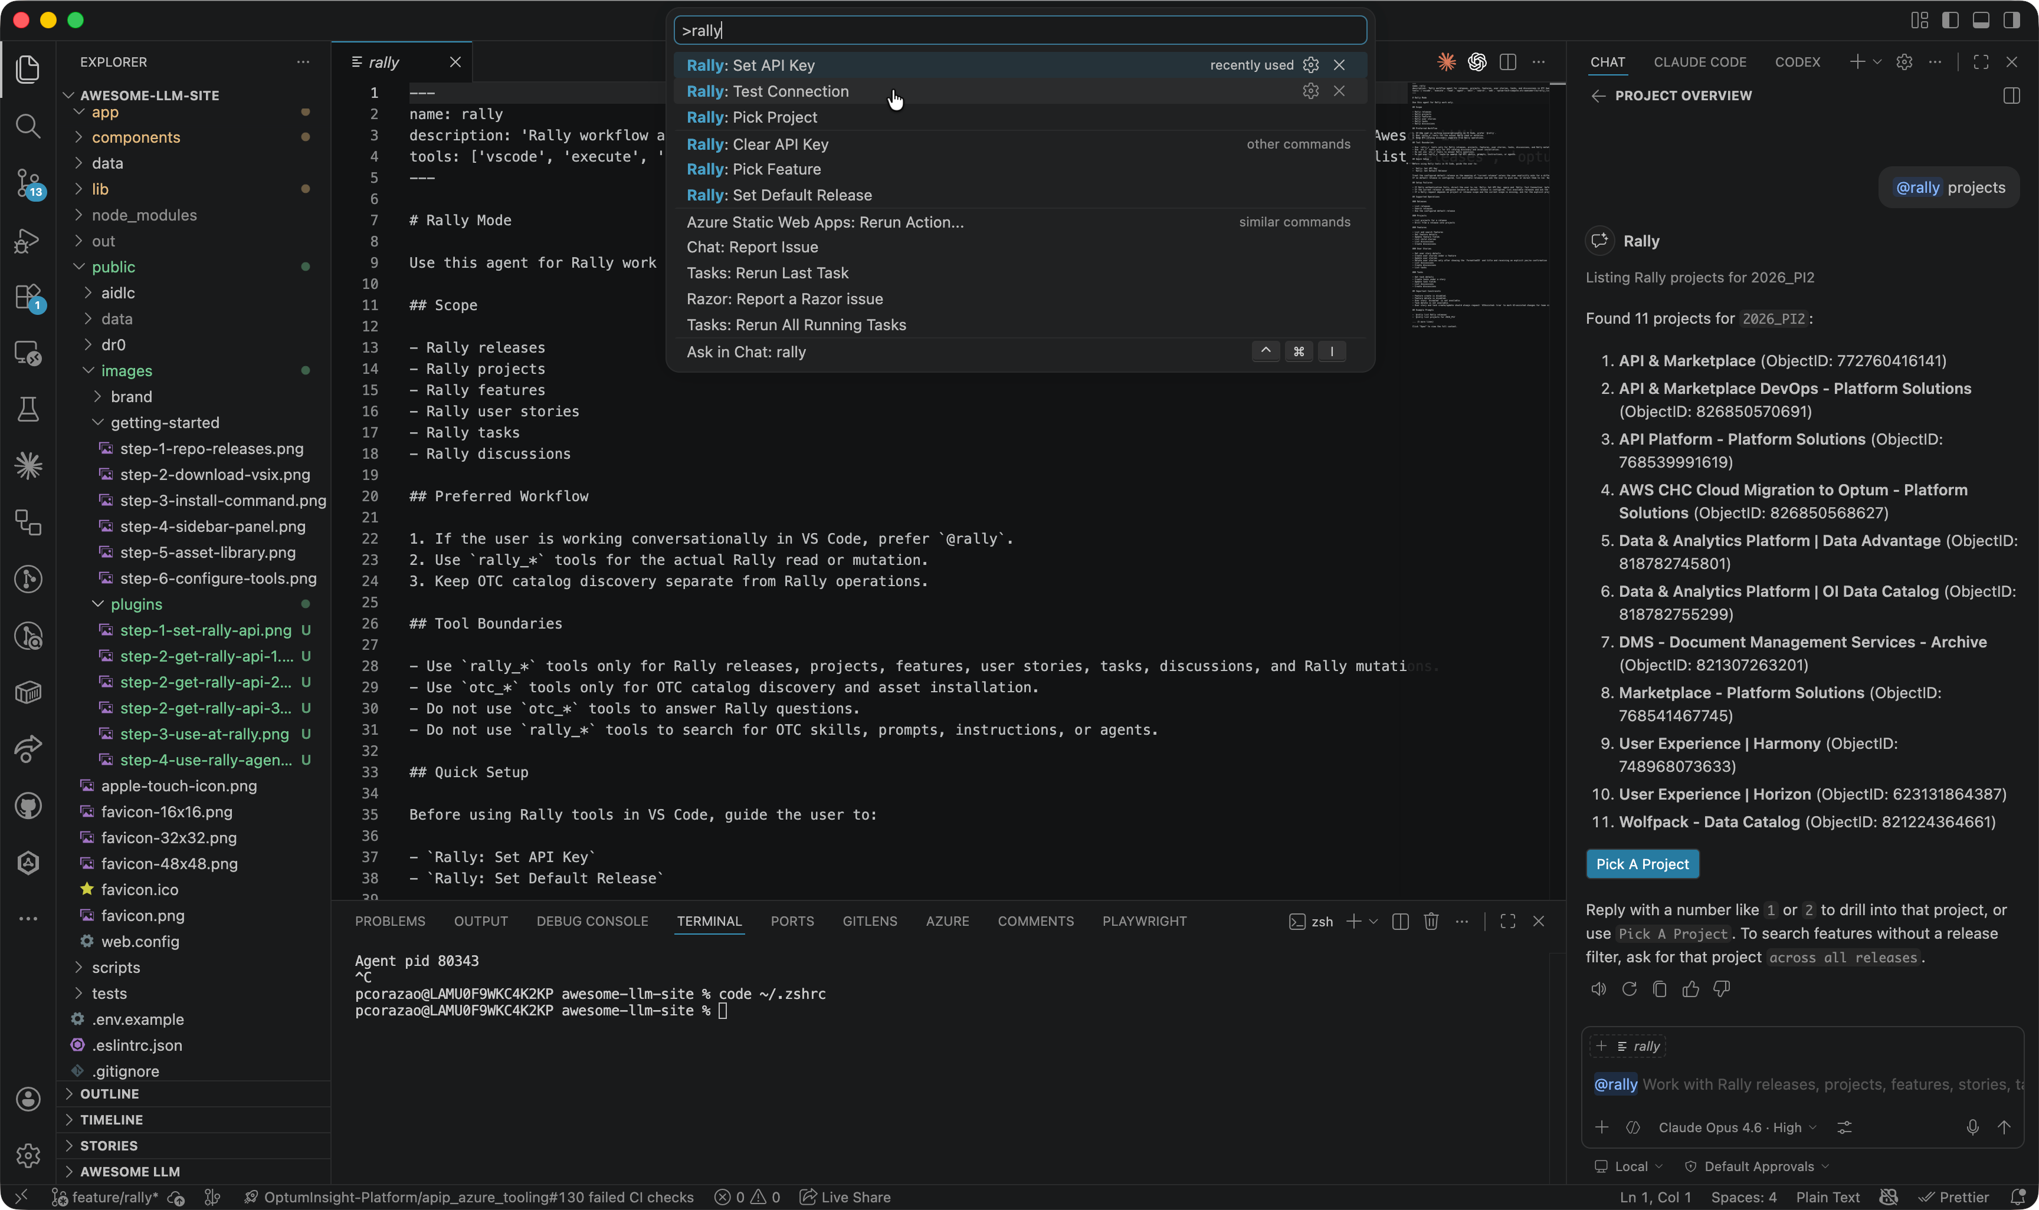
Task: Copy the chat response
Action: tap(1660, 989)
